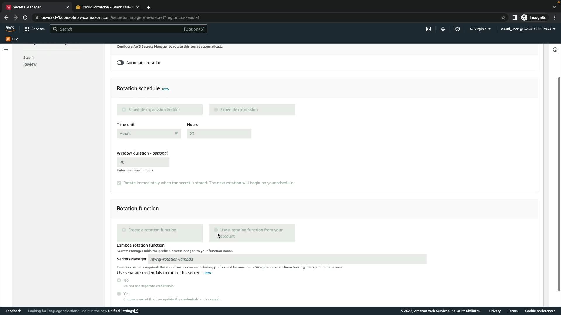Open the help question mark icon
Image resolution: width=561 pixels, height=315 pixels.
[458, 29]
